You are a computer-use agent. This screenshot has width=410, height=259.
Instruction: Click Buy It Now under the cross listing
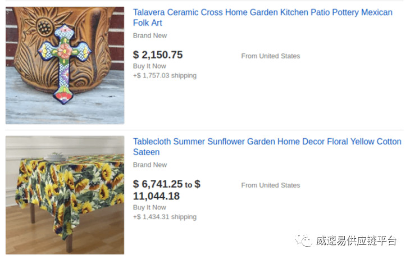coord(149,66)
